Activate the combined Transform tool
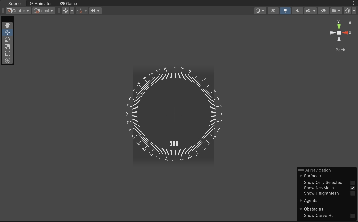358x222 pixels. 7,61
